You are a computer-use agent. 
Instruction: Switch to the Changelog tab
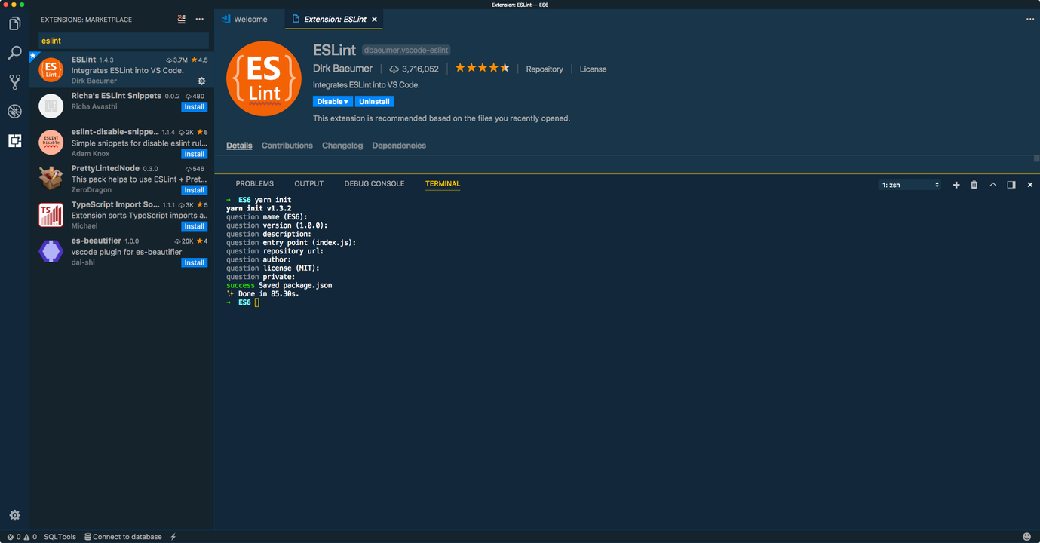tap(342, 145)
